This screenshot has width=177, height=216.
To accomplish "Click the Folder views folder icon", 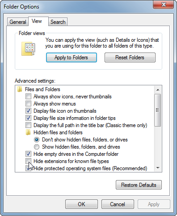I will (28, 49).
